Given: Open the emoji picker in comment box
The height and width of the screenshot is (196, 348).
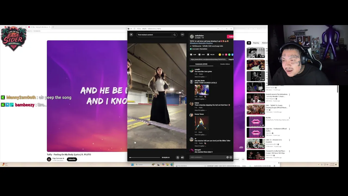Looking at the screenshot, I should click(231, 157).
